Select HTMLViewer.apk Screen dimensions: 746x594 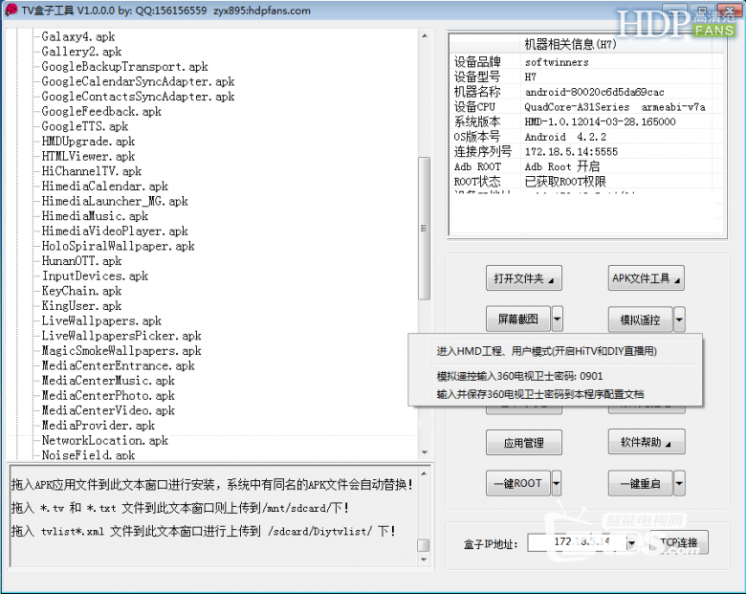(88, 156)
